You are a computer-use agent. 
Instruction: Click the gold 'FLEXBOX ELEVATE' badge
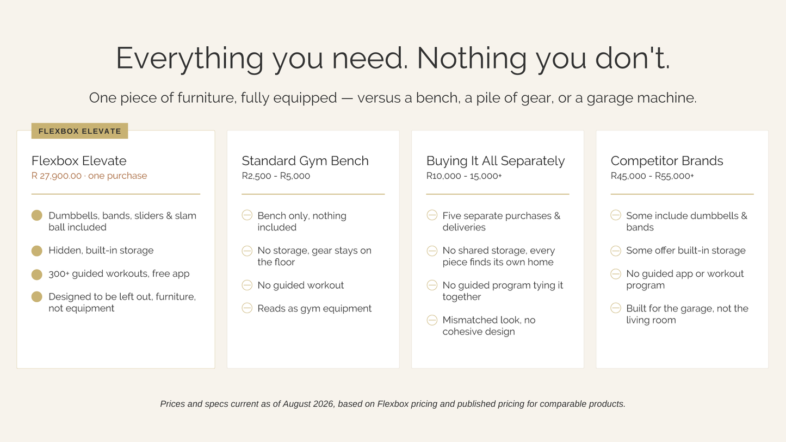(80, 131)
